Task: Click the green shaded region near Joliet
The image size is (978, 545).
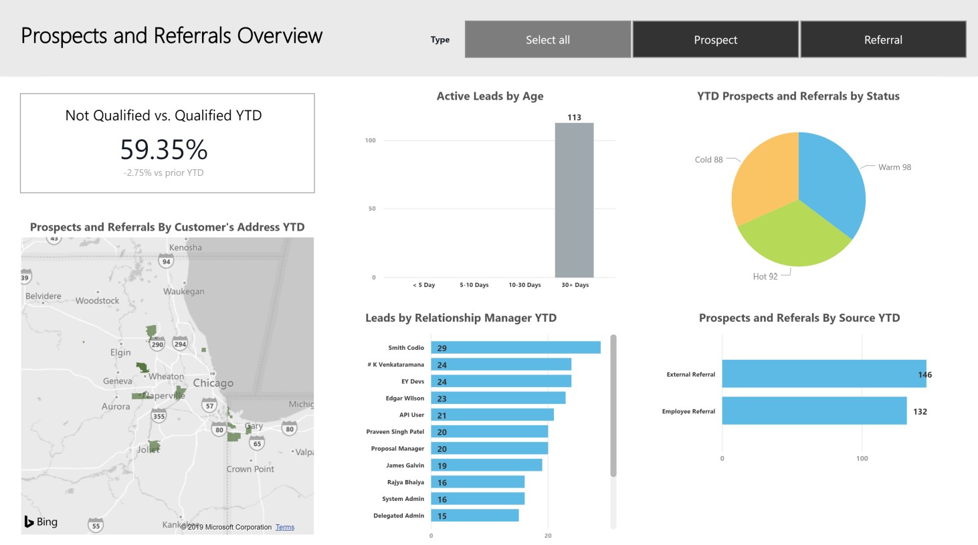Action: tap(154, 445)
